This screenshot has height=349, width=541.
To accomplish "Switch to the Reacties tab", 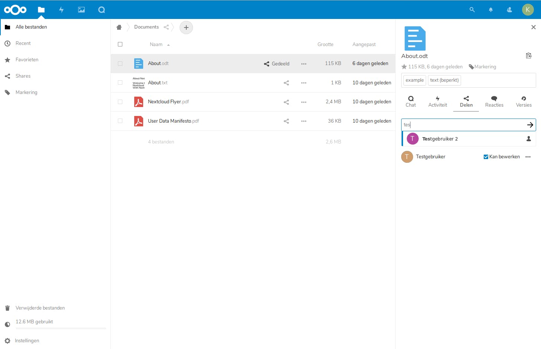I will pos(494,101).
